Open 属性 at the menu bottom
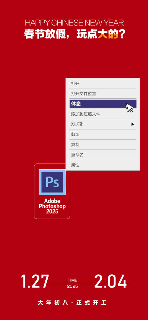The height and width of the screenshot is (320, 148). click(x=103, y=165)
